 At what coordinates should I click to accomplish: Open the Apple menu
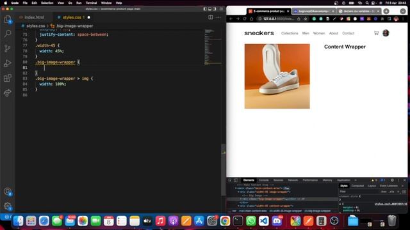point(5,3)
